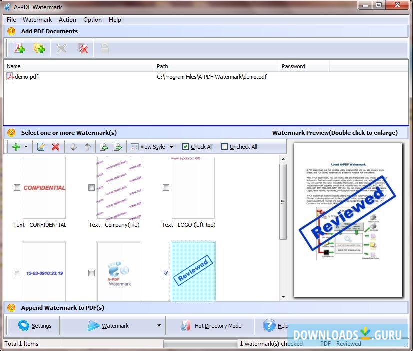This screenshot has width=413, height=351.
Task: Click the demo.pdf file path text
Action: click(x=212, y=77)
